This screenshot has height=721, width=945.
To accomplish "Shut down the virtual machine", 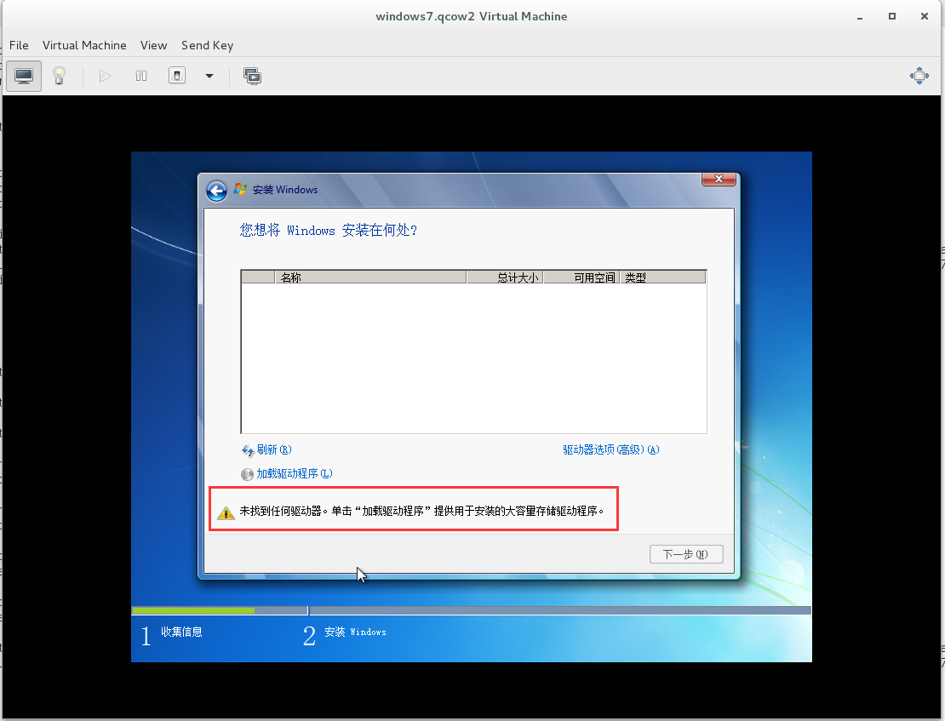I will (x=176, y=76).
